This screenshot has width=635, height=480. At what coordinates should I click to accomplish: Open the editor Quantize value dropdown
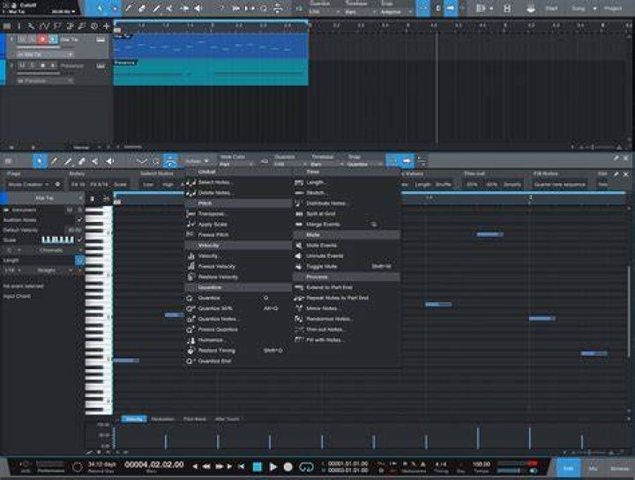[x=291, y=164]
